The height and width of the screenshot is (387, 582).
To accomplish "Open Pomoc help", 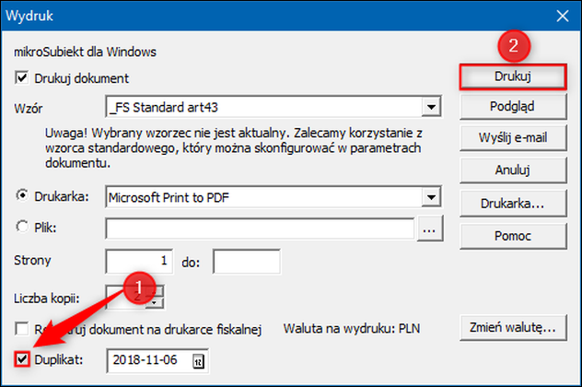I will 513,236.
